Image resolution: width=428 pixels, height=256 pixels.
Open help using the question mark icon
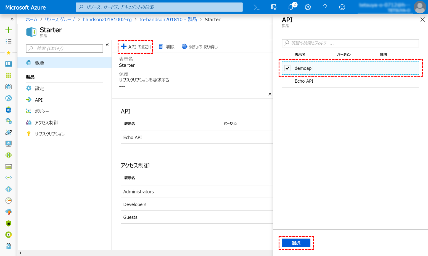[325, 7]
